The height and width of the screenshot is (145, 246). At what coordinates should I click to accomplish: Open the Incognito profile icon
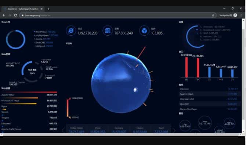coord(235,15)
